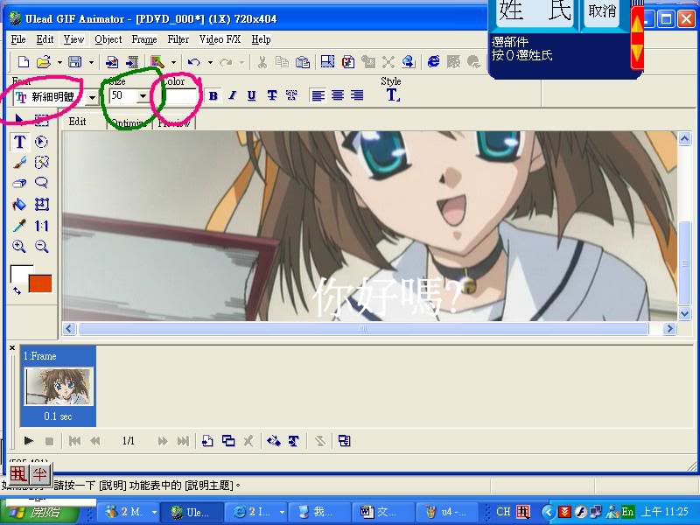Select the Lasso selection tool
The height and width of the screenshot is (525, 700).
click(x=41, y=184)
